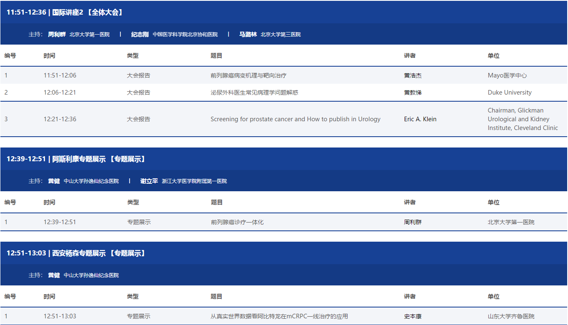
Task: Click speaker Eric A. Klein
Action: (x=420, y=119)
